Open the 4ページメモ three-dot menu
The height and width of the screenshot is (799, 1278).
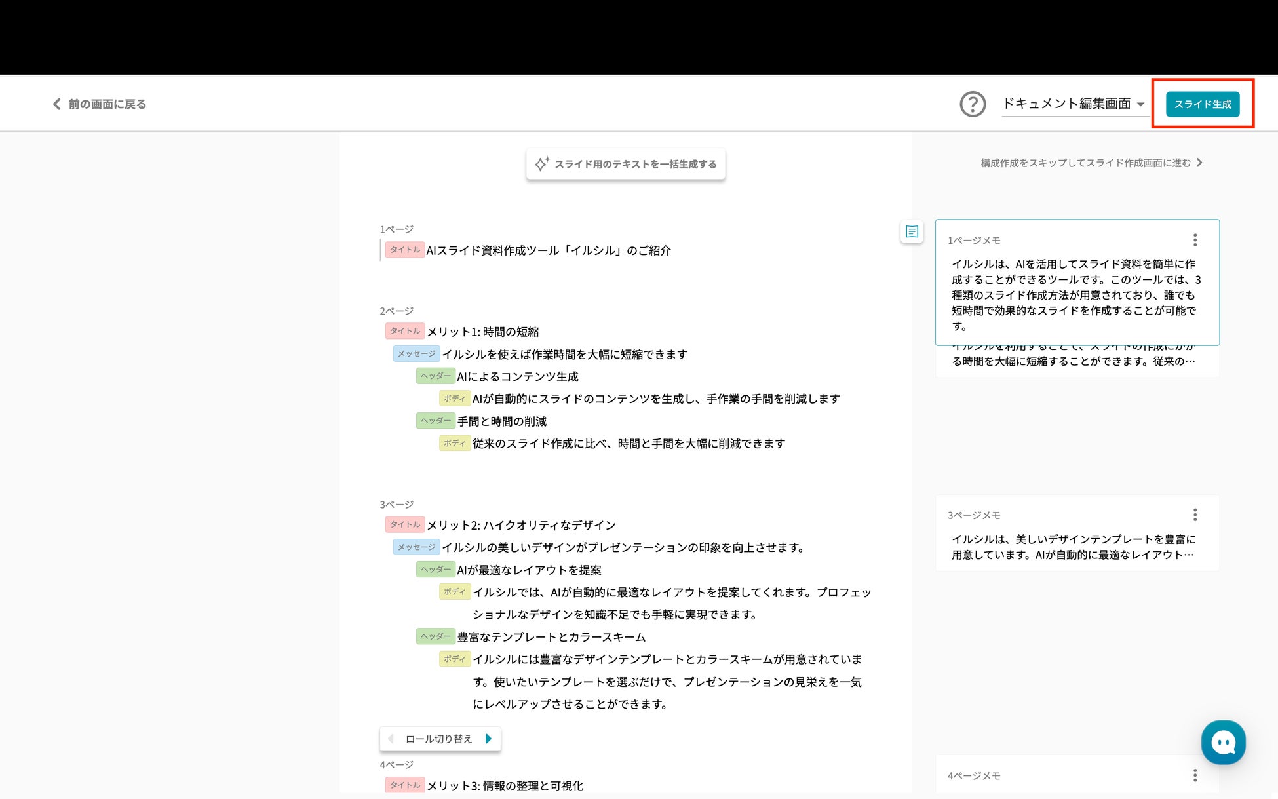[1195, 775]
